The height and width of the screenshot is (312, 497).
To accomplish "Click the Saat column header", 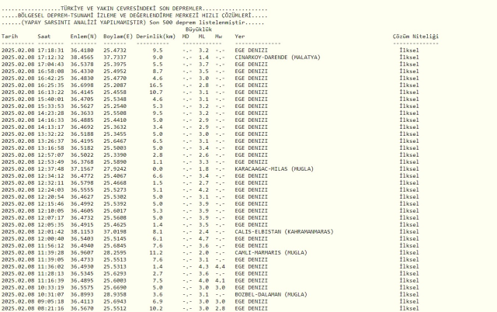I will (x=45, y=36).
